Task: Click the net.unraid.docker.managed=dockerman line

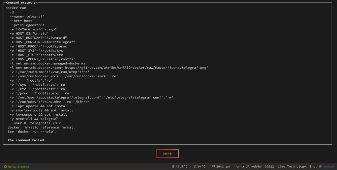Action: pos(49,63)
